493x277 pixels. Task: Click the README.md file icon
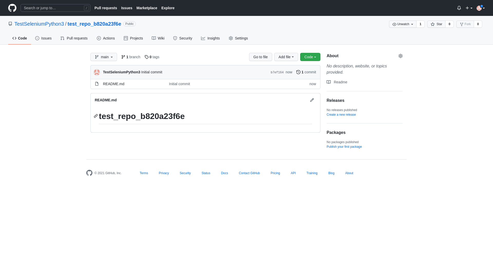pos(97,84)
